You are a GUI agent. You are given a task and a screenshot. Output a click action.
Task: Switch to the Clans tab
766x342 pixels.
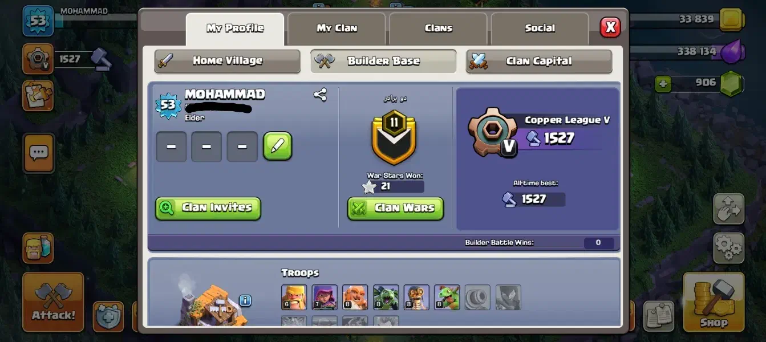438,28
